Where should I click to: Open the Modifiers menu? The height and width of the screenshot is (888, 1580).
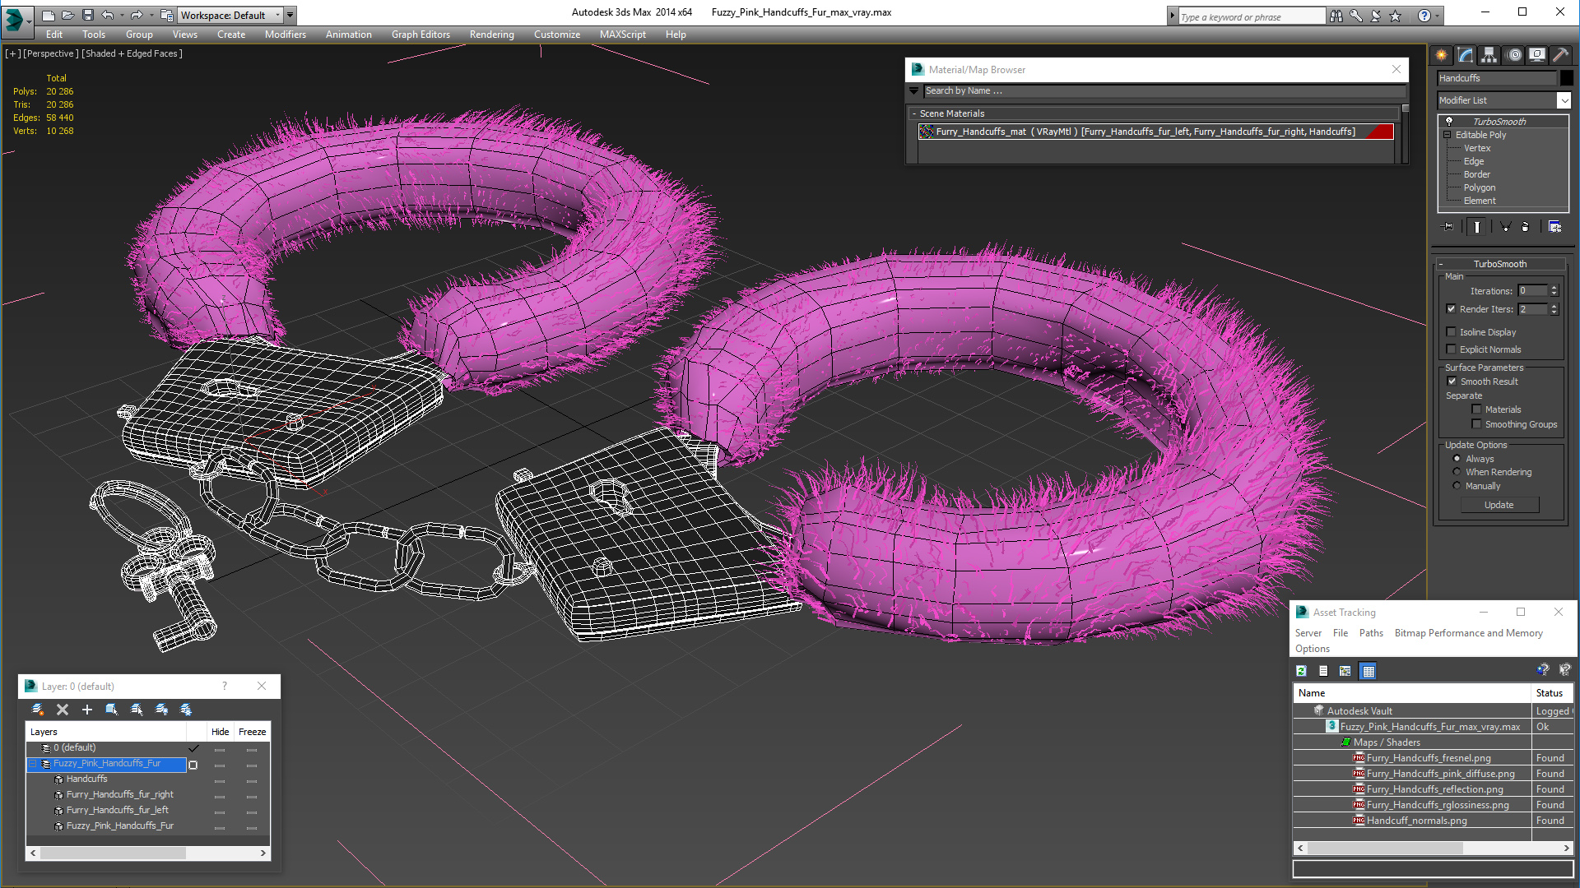pyautogui.click(x=285, y=35)
